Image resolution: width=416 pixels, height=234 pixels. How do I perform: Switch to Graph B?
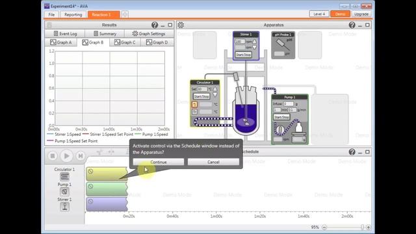(x=93, y=42)
